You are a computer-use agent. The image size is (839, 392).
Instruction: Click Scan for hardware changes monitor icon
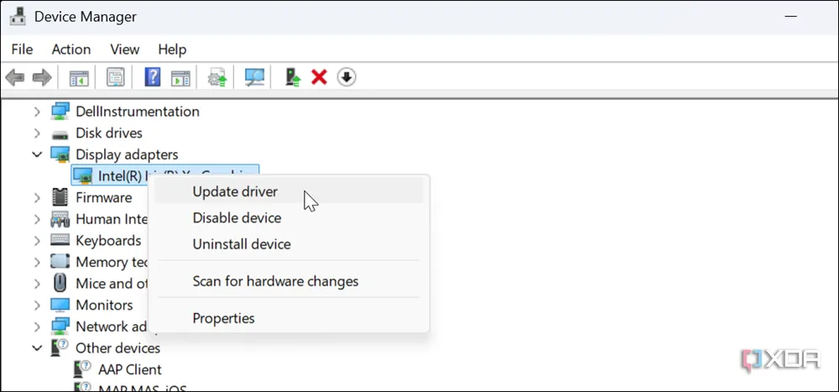254,78
